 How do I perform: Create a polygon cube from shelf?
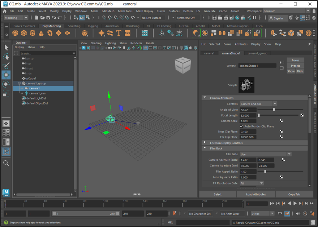[24, 33]
